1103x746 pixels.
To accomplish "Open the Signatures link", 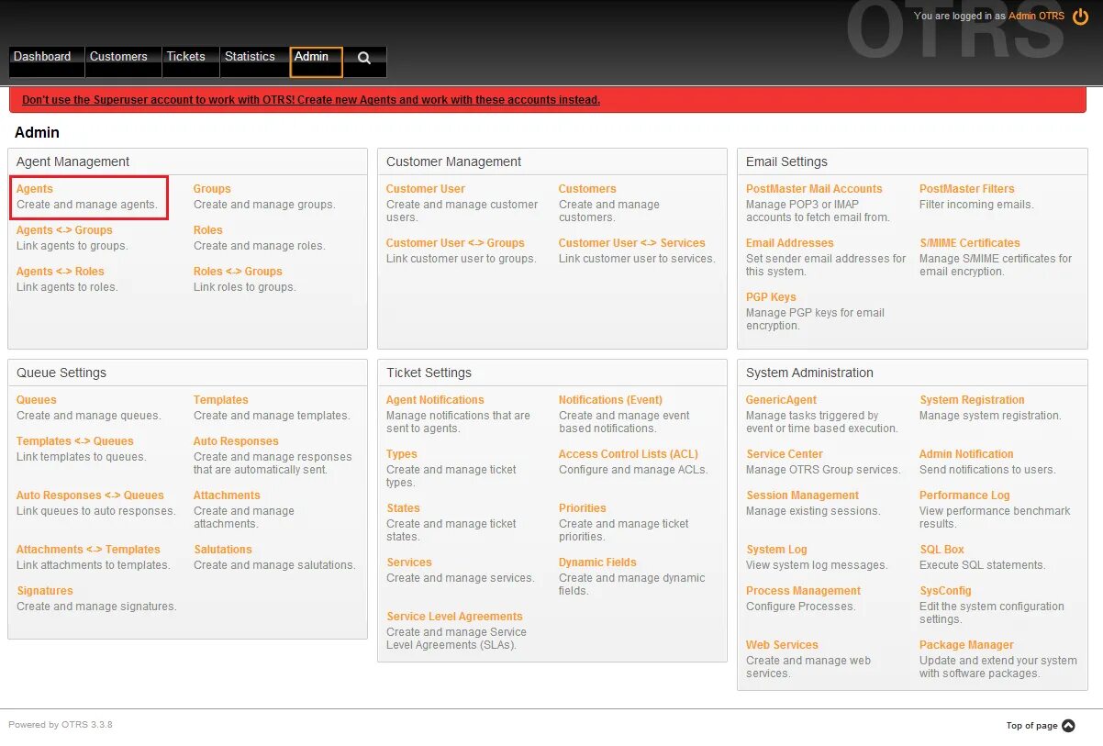I will click(x=45, y=591).
